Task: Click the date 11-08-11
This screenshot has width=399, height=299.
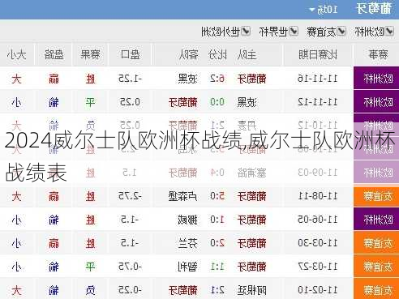Action: point(318,196)
